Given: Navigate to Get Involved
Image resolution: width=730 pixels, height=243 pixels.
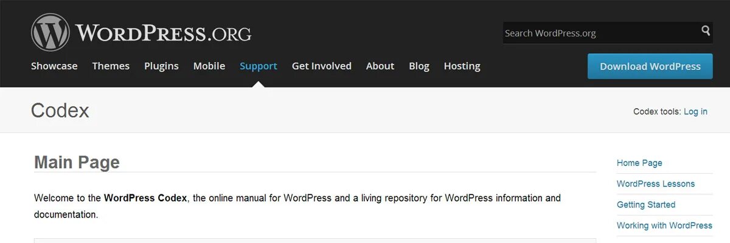Looking at the screenshot, I should (322, 66).
